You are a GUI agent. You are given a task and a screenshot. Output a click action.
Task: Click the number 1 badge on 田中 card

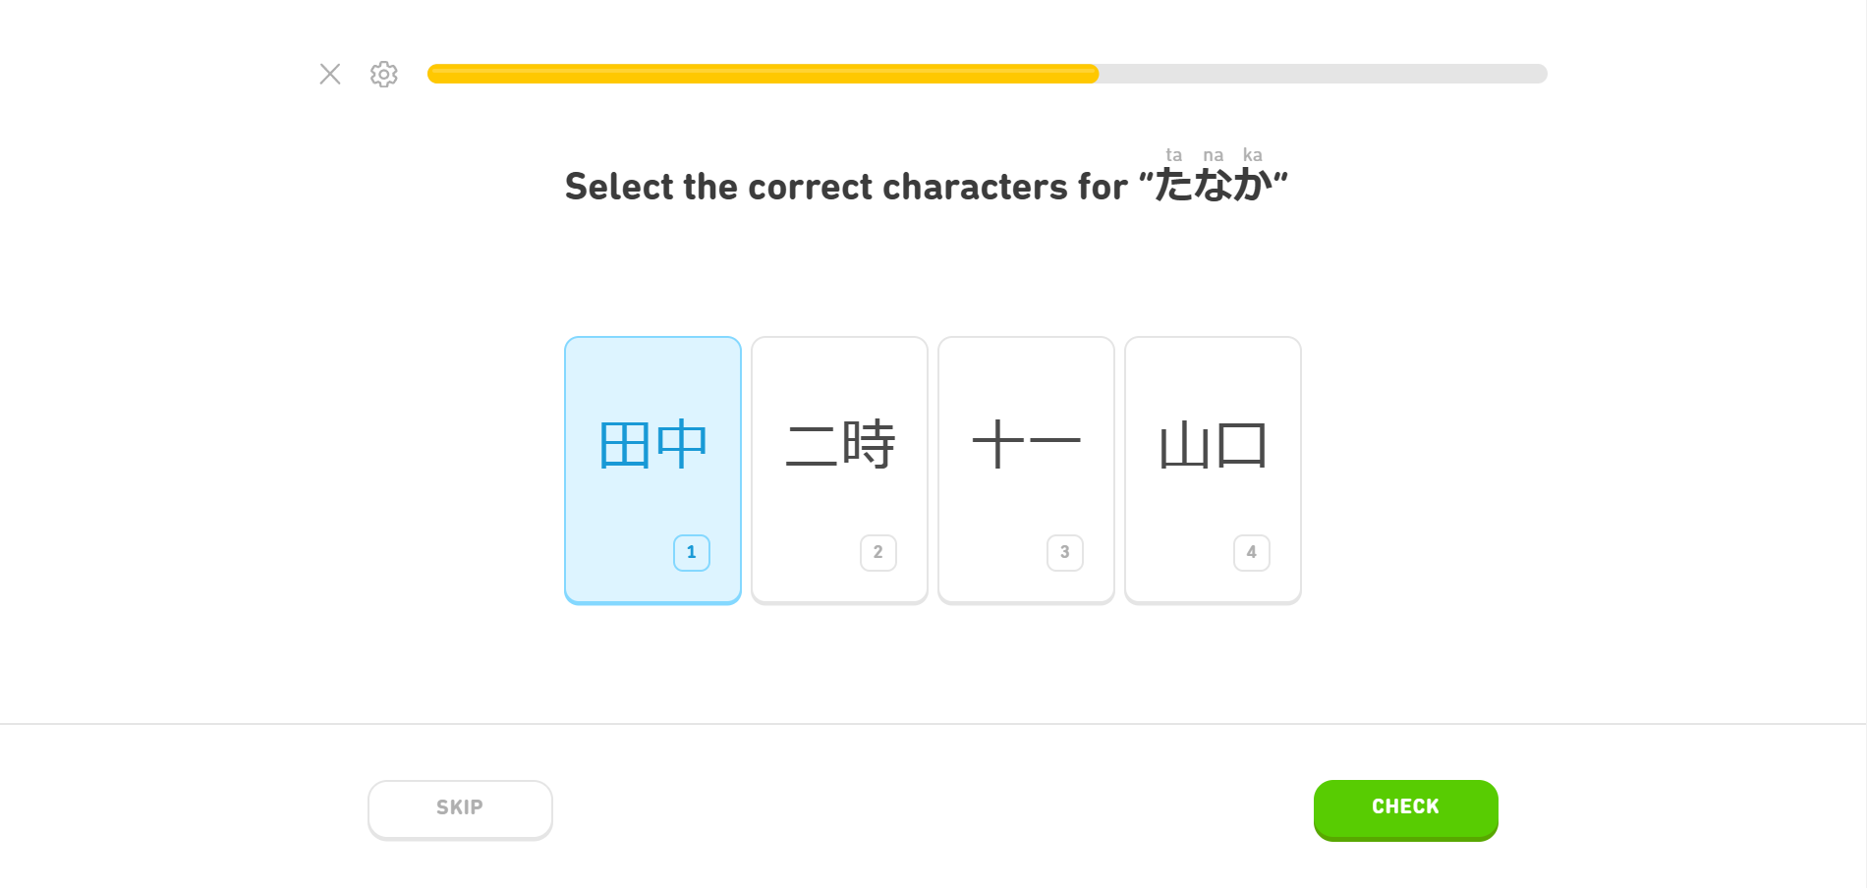[x=692, y=552]
